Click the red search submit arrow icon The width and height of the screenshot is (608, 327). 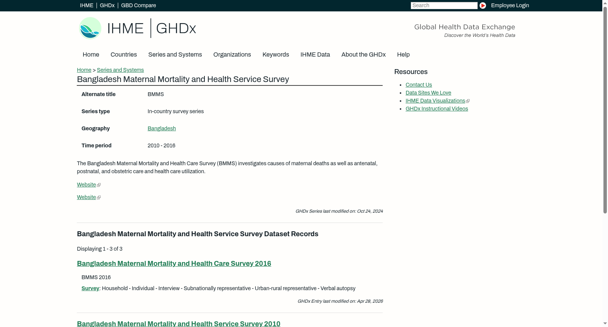[483, 5]
